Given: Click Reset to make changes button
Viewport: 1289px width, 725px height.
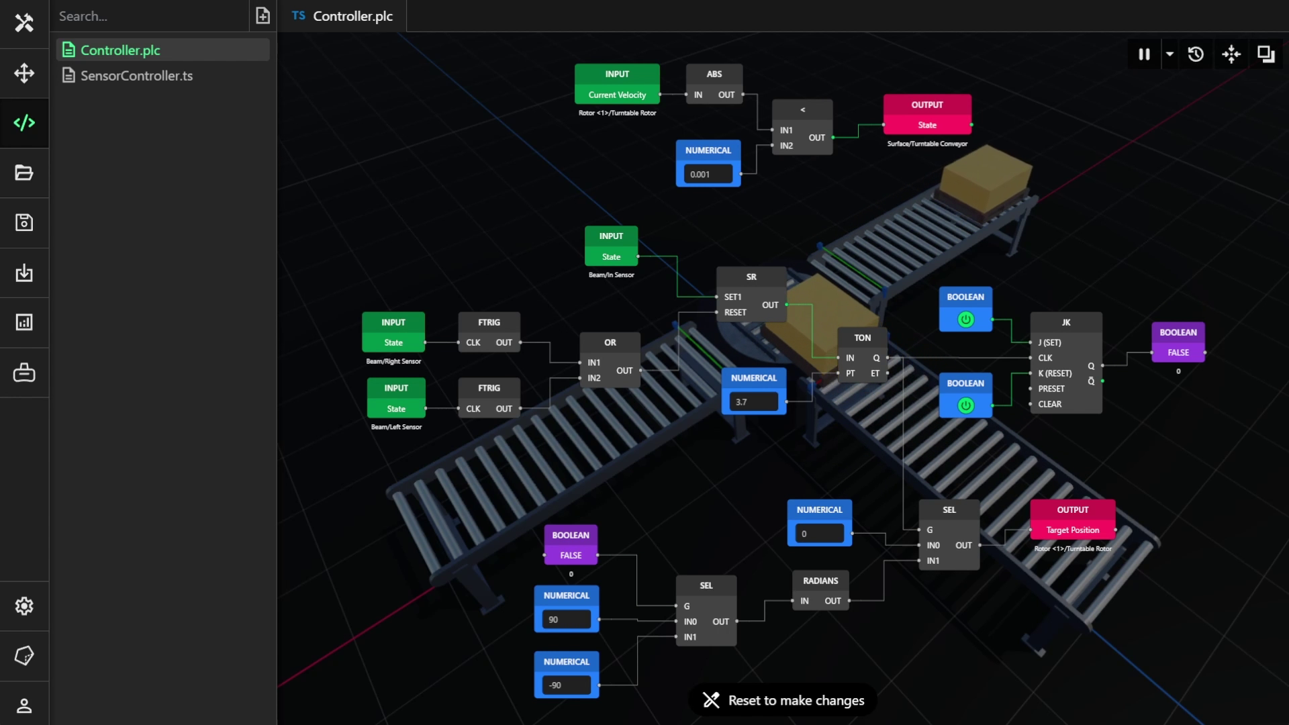Looking at the screenshot, I should 783,700.
